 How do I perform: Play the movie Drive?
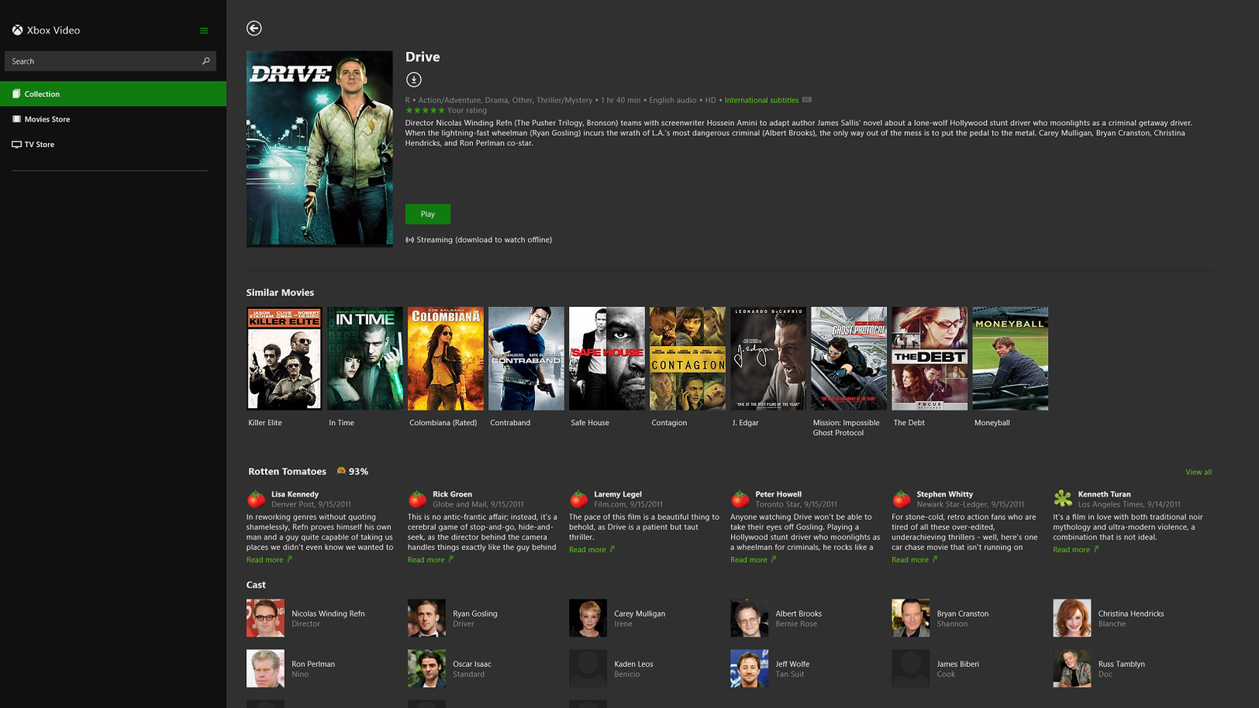coord(428,214)
